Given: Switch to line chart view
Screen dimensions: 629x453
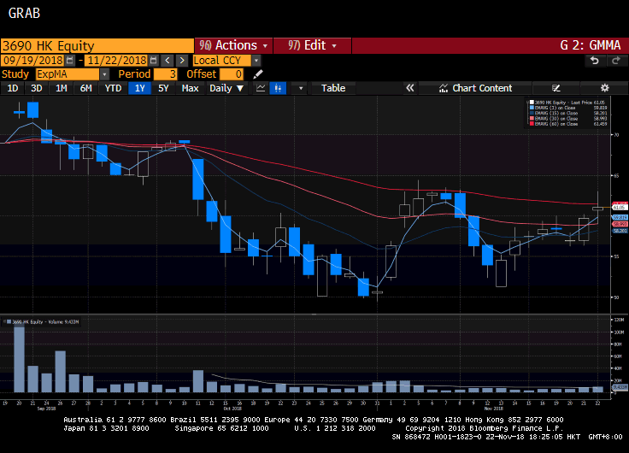Looking at the screenshot, I should [x=261, y=88].
